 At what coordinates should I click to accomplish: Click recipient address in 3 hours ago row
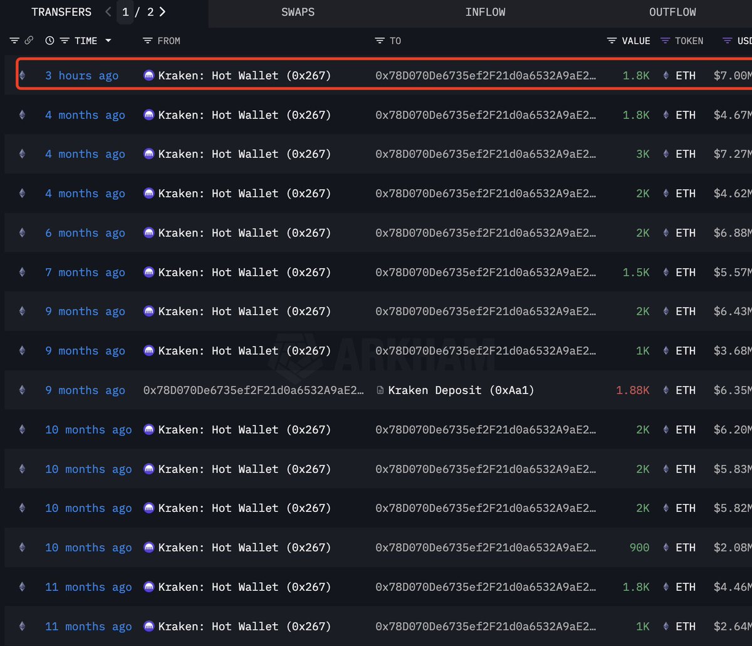coord(486,76)
